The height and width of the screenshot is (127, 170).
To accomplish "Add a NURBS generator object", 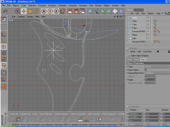I will (103, 11).
